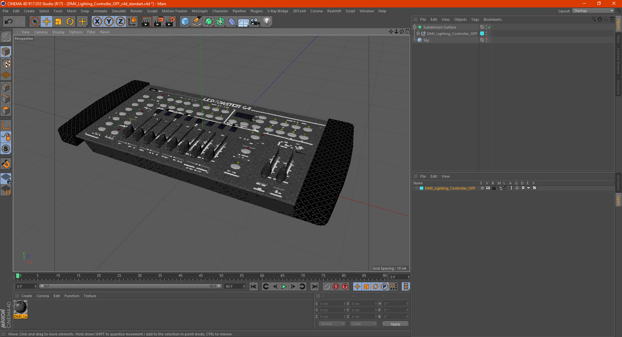Add a Light object

click(x=267, y=22)
